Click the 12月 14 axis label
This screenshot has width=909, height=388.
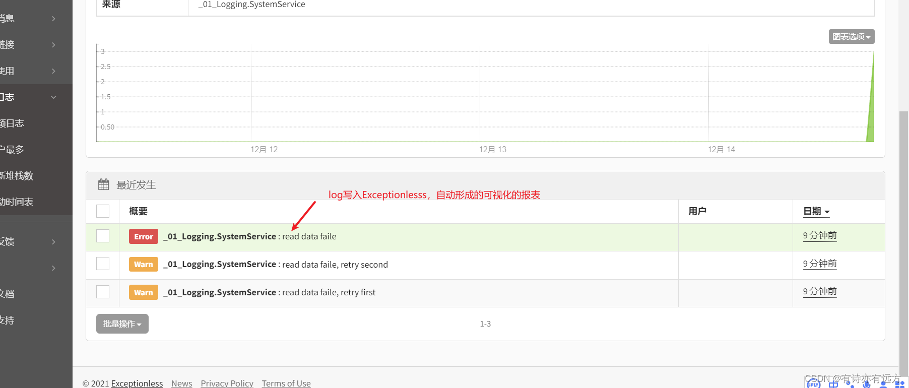(x=722, y=150)
